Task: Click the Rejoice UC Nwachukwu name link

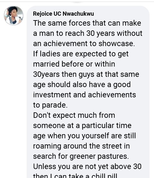Action: click(64, 14)
